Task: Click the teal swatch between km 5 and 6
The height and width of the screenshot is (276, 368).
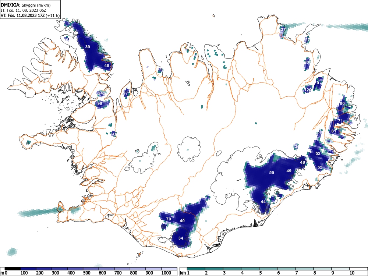Action: point(268,269)
